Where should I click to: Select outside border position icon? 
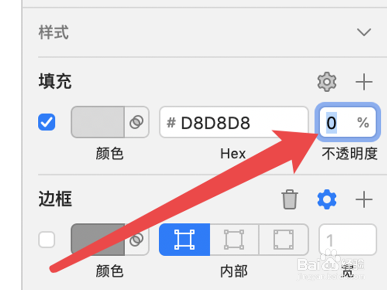(x=283, y=240)
